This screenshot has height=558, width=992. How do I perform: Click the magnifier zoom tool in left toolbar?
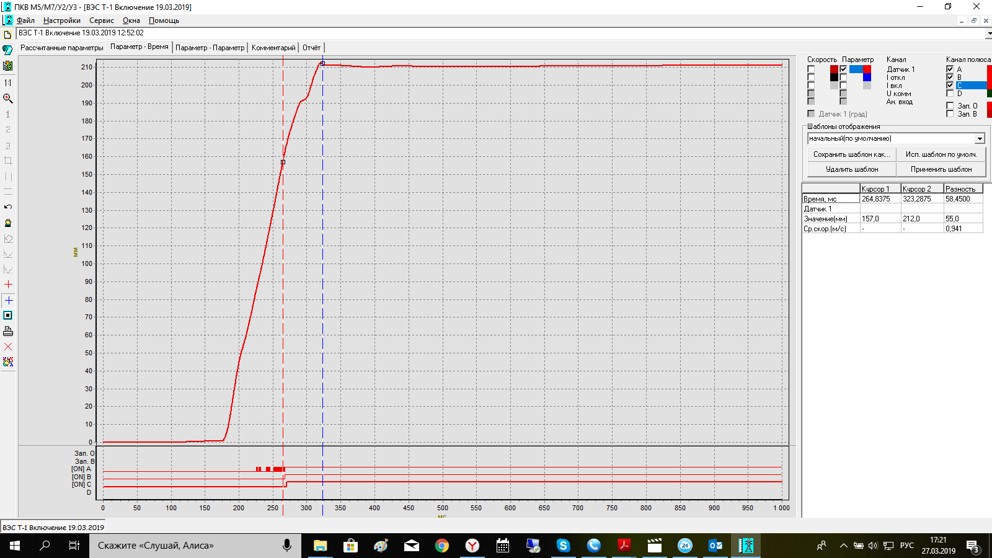[8, 99]
